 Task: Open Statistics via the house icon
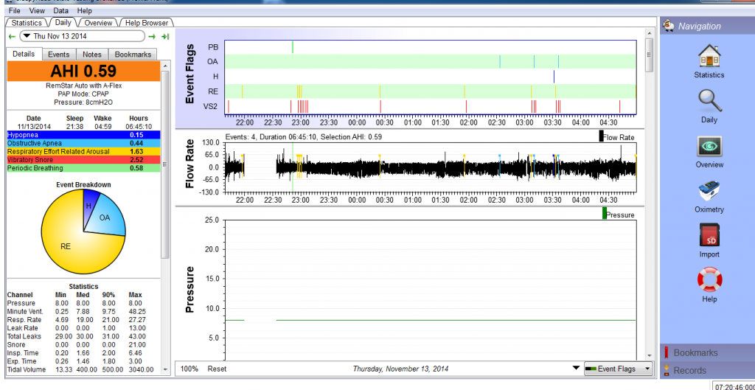709,56
